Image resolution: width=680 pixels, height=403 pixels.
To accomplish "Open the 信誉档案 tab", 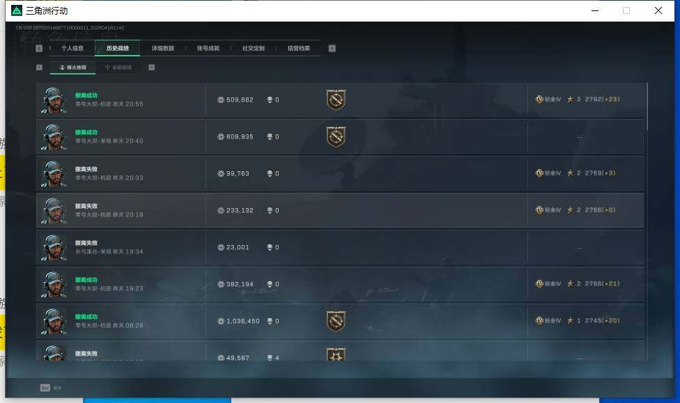I will (299, 48).
